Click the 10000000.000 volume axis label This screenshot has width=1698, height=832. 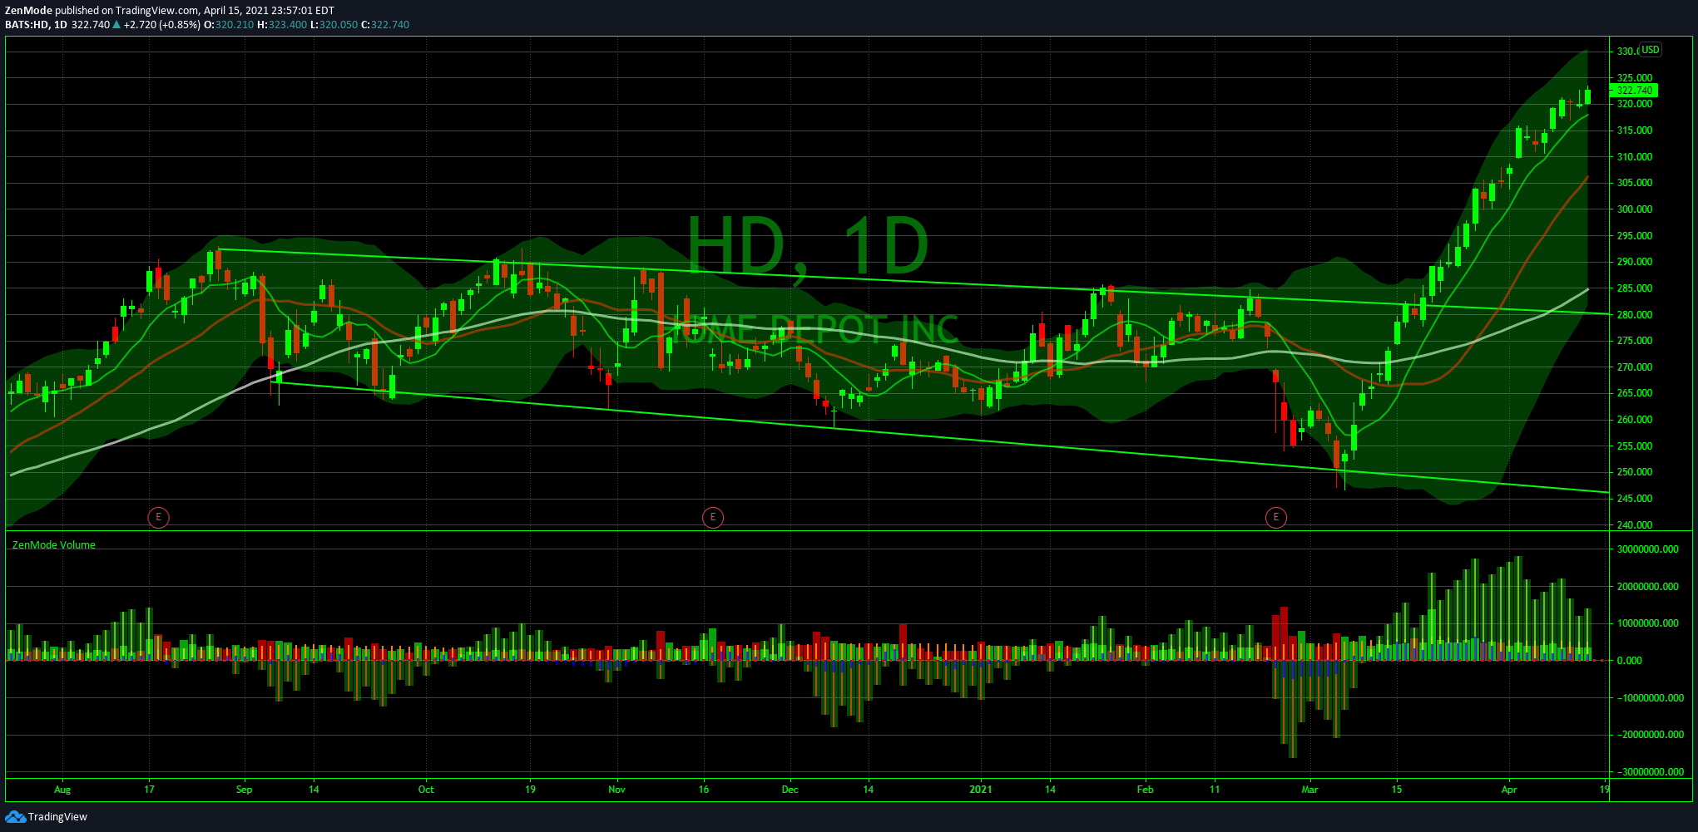click(1648, 623)
